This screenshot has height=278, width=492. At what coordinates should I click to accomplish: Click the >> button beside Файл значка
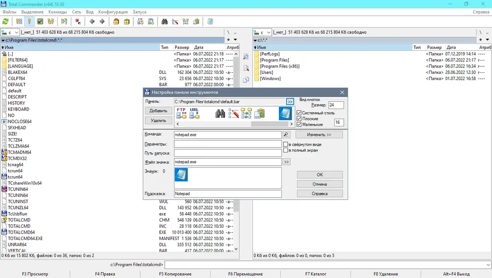[286, 162]
